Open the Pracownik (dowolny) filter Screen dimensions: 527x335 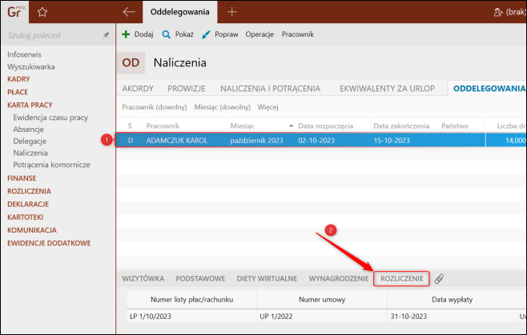155,107
